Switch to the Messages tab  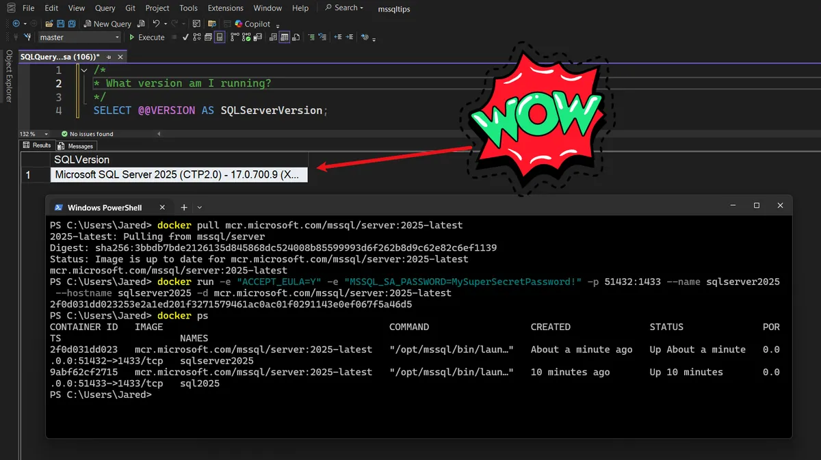(x=76, y=146)
